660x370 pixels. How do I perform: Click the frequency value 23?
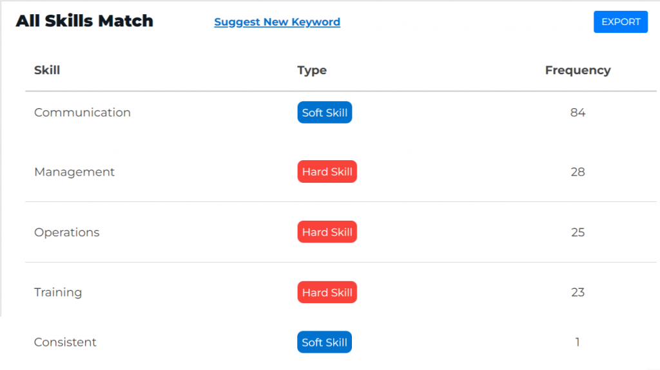click(x=577, y=292)
